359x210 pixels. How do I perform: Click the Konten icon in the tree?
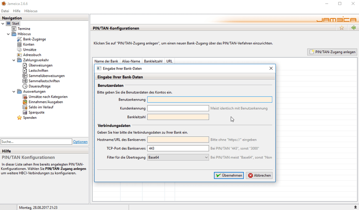pos(19,44)
